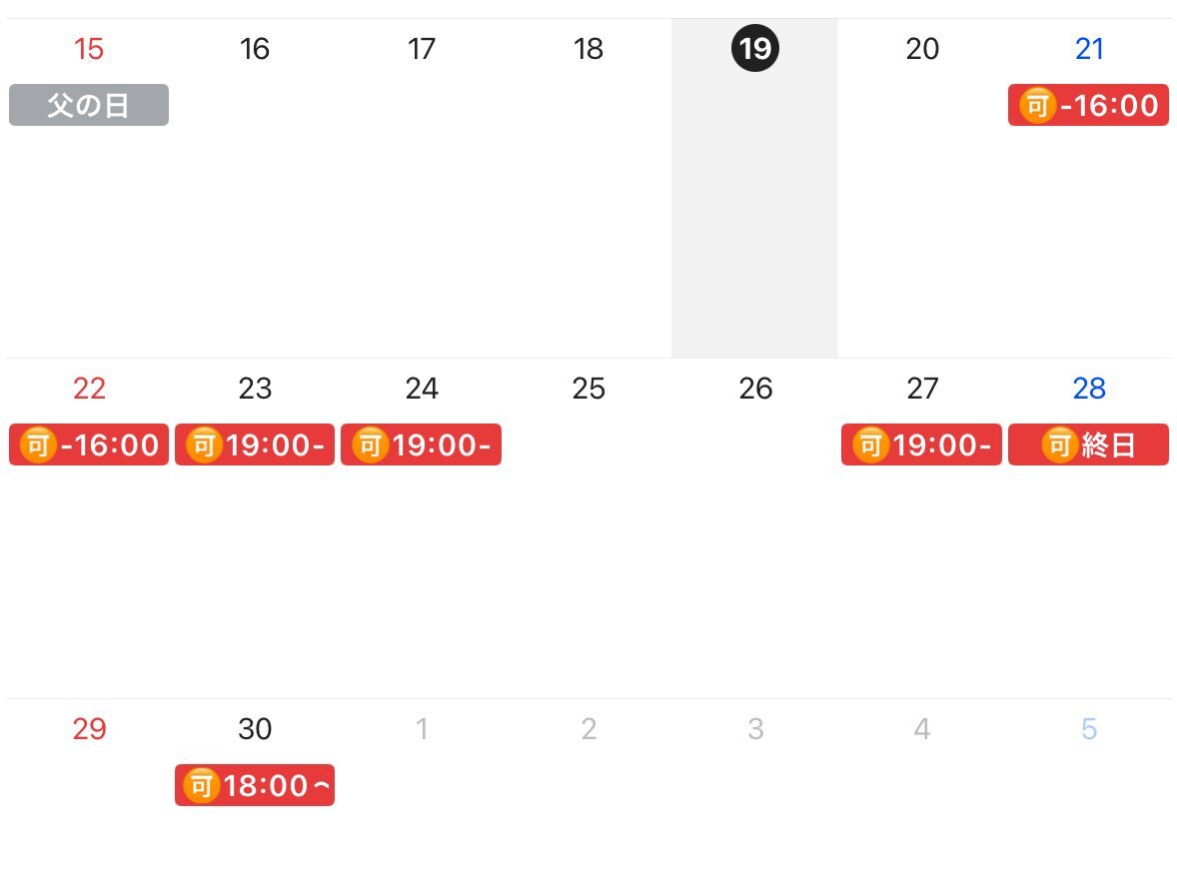Click the 可 icon on the 24th event
This screenshot has width=1177, height=890.
point(370,445)
